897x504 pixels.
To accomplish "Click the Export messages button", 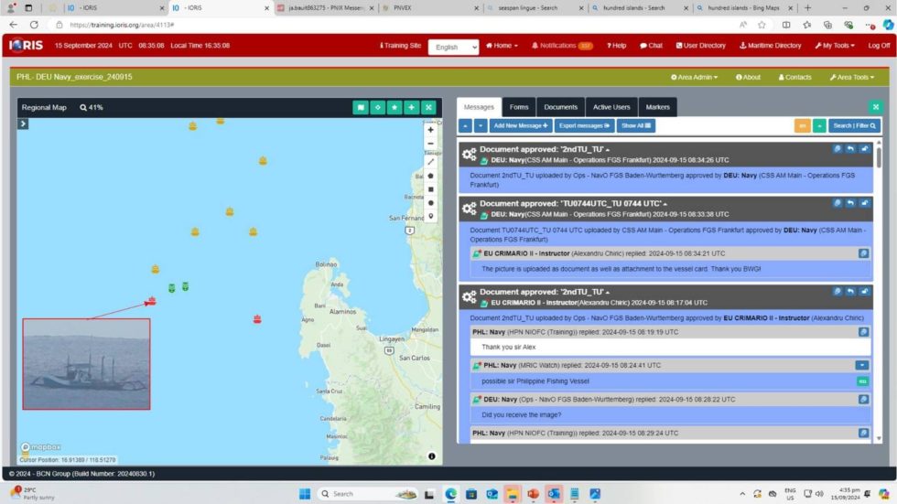I will 584,125.
